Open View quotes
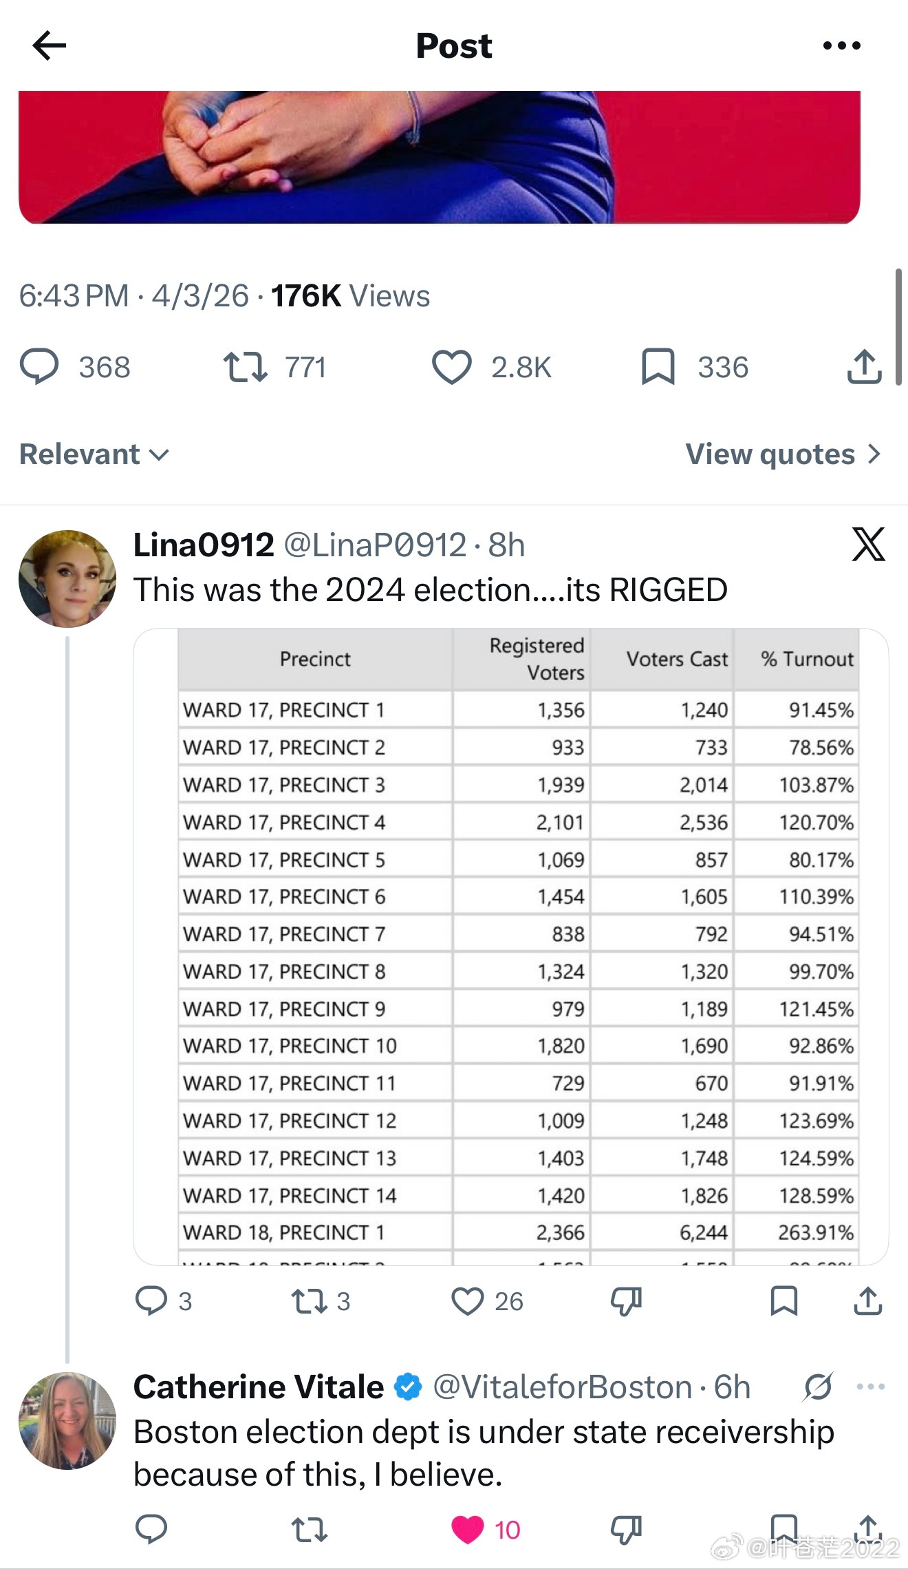 tap(783, 454)
